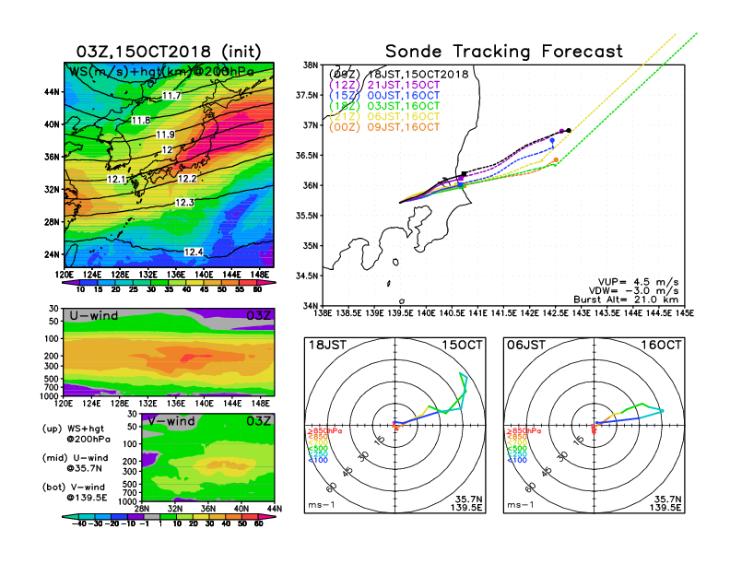This screenshot has height=564, width=730.
Task: Select the "WS(m/s)+hgt(km)@200hPa" map label
Action: click(x=161, y=72)
